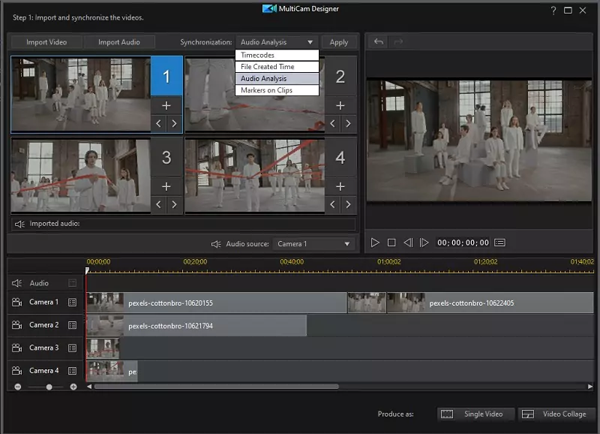Click the zoom-in plus icon below the tracks
This screenshot has height=434, width=600.
(x=73, y=387)
